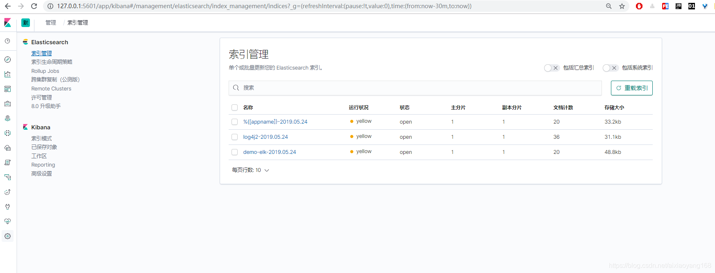Select 跨集群复制 (公测版) menu item
Image resolution: width=715 pixels, height=273 pixels.
[55, 80]
